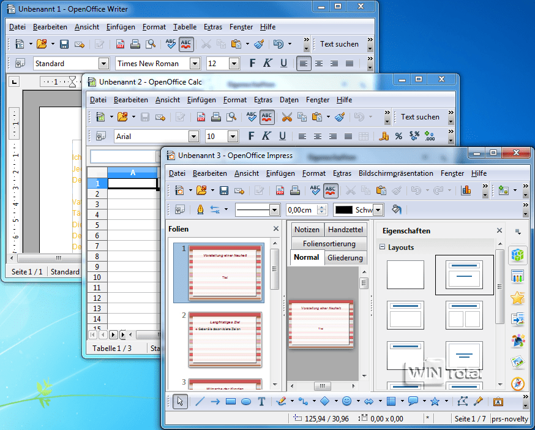The height and width of the screenshot is (430, 535).
Task: Increase line width 0,00cm spinner
Action: point(321,207)
